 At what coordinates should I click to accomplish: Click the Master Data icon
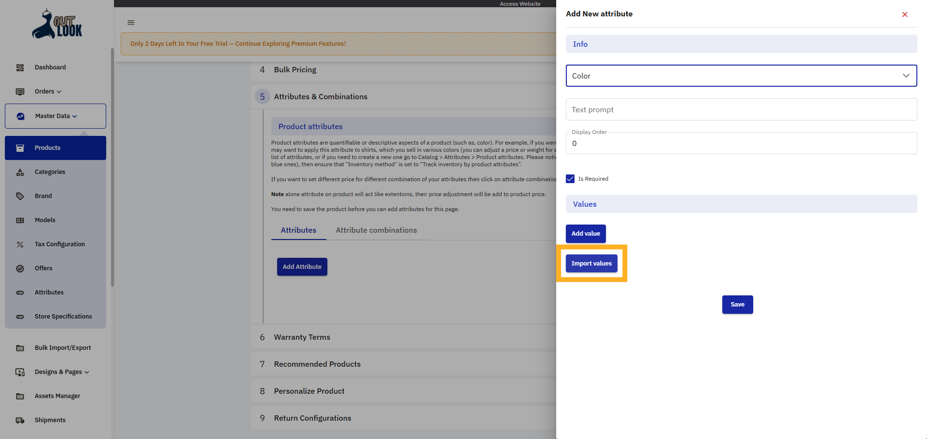20,116
